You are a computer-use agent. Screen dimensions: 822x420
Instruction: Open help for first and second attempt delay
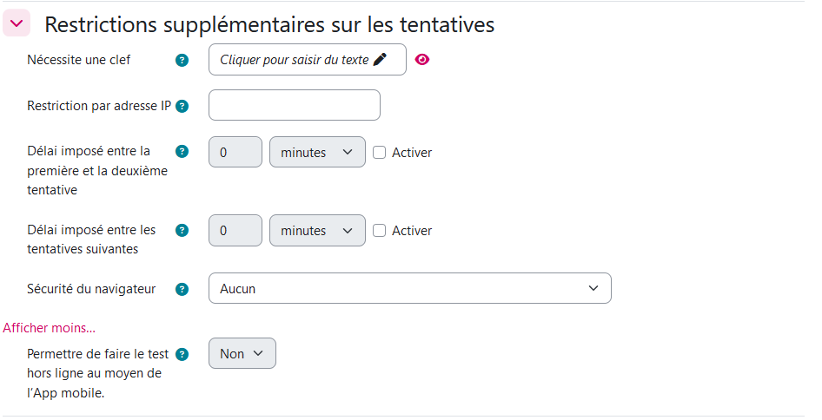point(182,151)
